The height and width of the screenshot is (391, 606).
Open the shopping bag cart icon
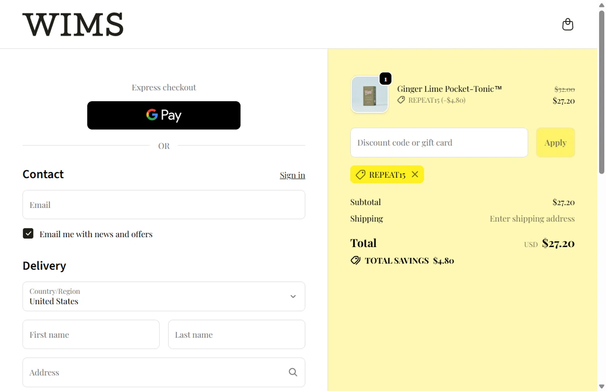[568, 24]
